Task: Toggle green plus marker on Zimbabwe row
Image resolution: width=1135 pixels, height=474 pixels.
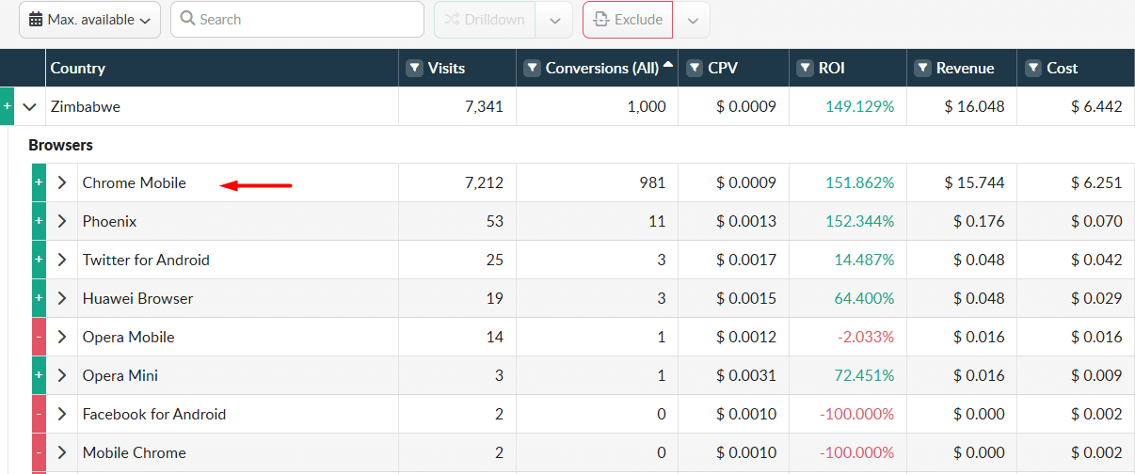Action: coord(8,107)
